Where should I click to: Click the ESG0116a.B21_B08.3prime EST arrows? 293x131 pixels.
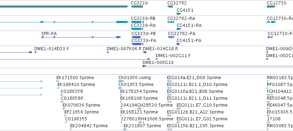pos(169,95)
